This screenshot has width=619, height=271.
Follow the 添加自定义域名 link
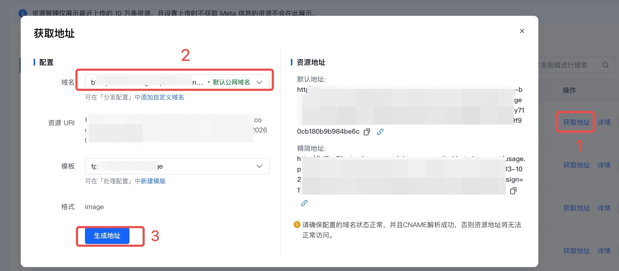[x=162, y=97]
